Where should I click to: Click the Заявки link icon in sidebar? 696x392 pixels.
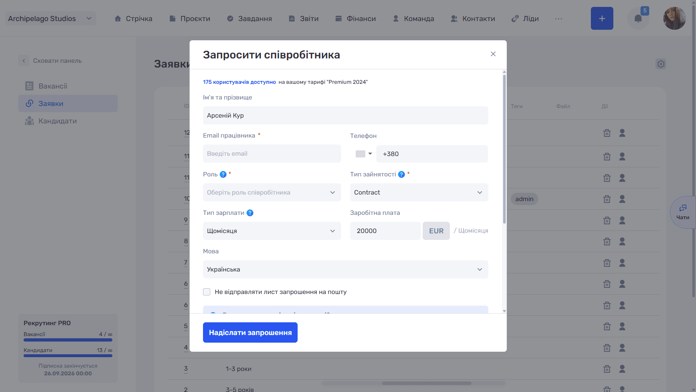pos(29,103)
